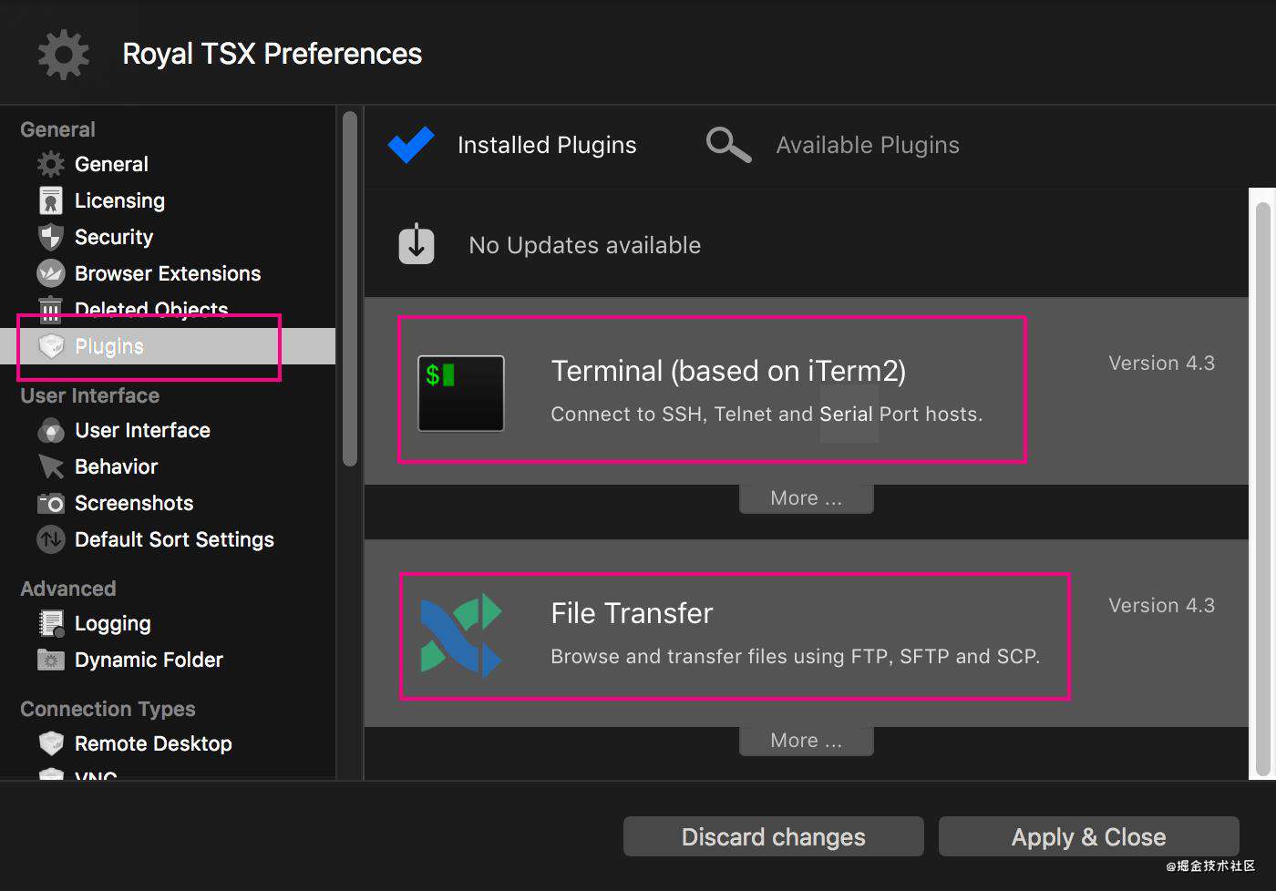
Task: Click the Advanced section header
Action: click(68, 589)
